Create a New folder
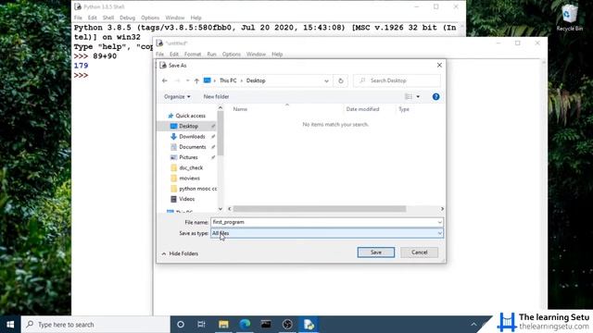 click(x=216, y=96)
